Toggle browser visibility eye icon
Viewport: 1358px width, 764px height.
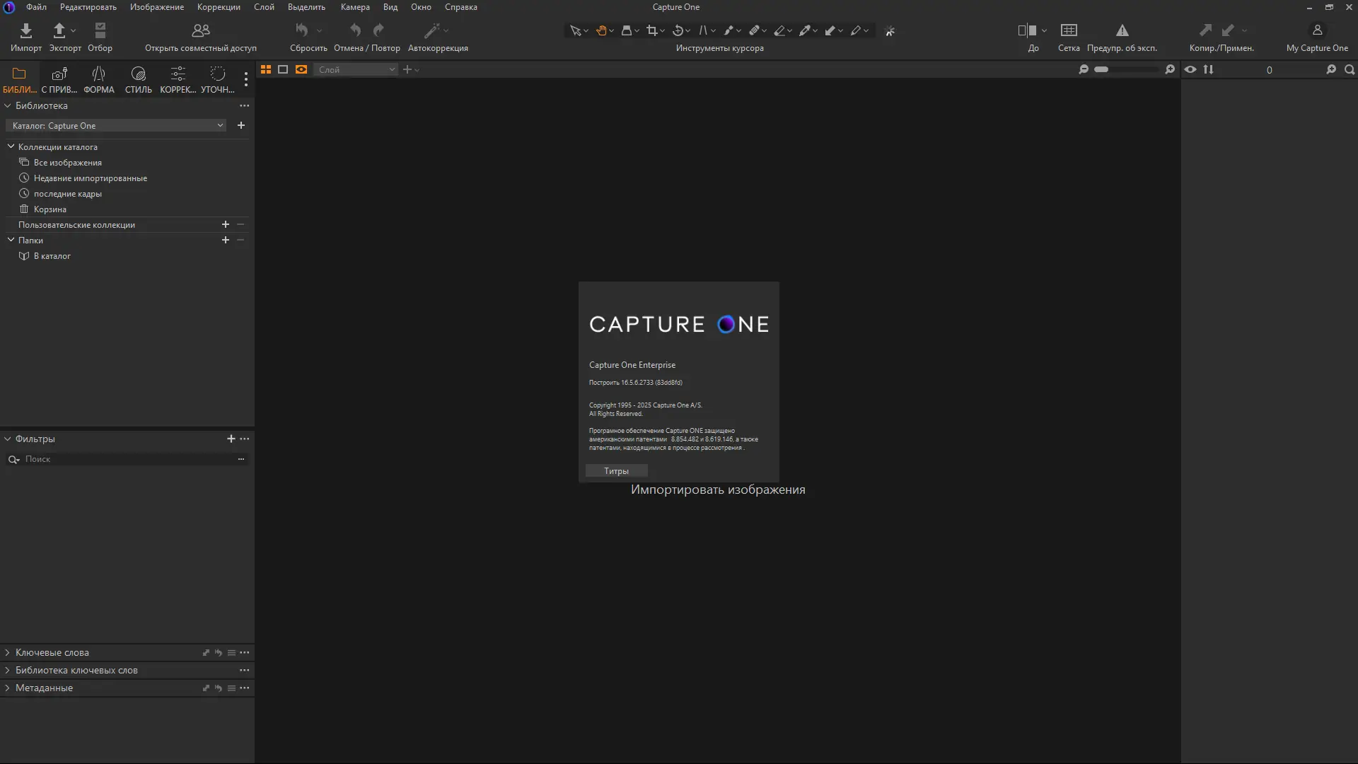pos(1190,69)
